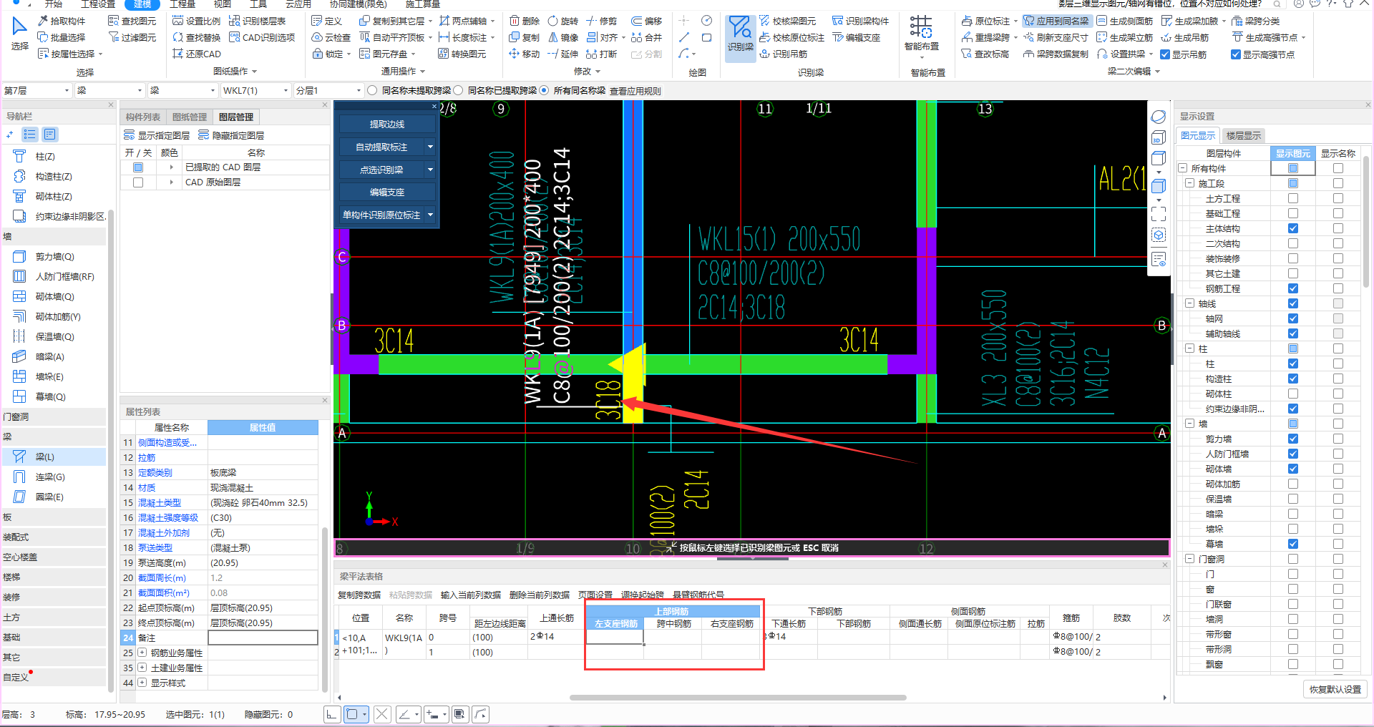Click 查找图元 in the ribbon

click(x=132, y=21)
